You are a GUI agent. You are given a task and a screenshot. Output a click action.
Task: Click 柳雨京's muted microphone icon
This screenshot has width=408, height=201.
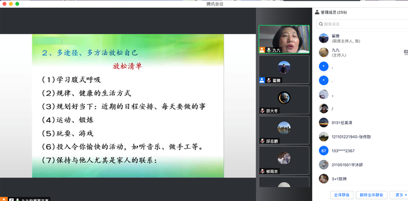[263, 171]
